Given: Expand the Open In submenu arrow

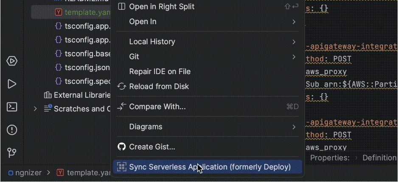Looking at the screenshot, I should coord(294,22).
